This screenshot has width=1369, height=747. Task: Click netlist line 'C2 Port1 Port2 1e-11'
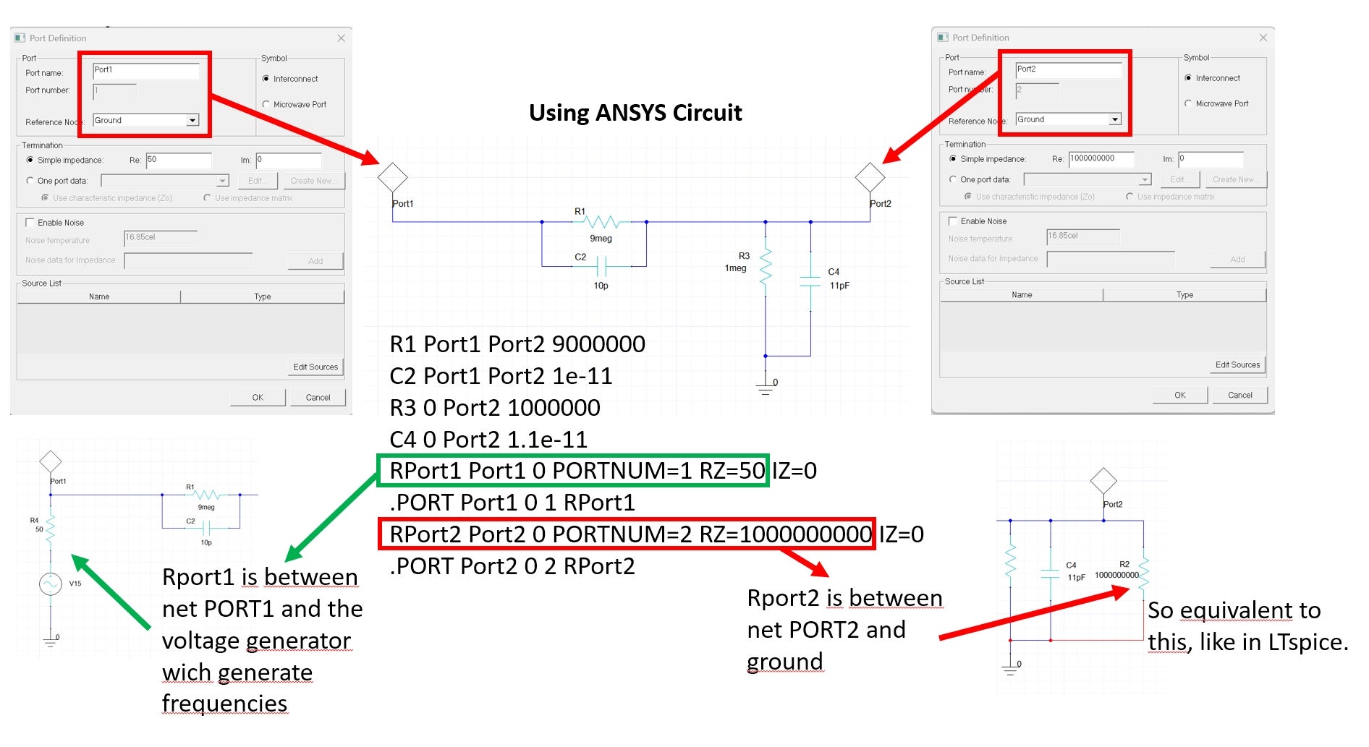501,376
